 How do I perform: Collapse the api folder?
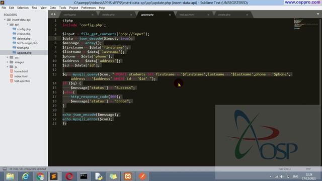pos(8,25)
